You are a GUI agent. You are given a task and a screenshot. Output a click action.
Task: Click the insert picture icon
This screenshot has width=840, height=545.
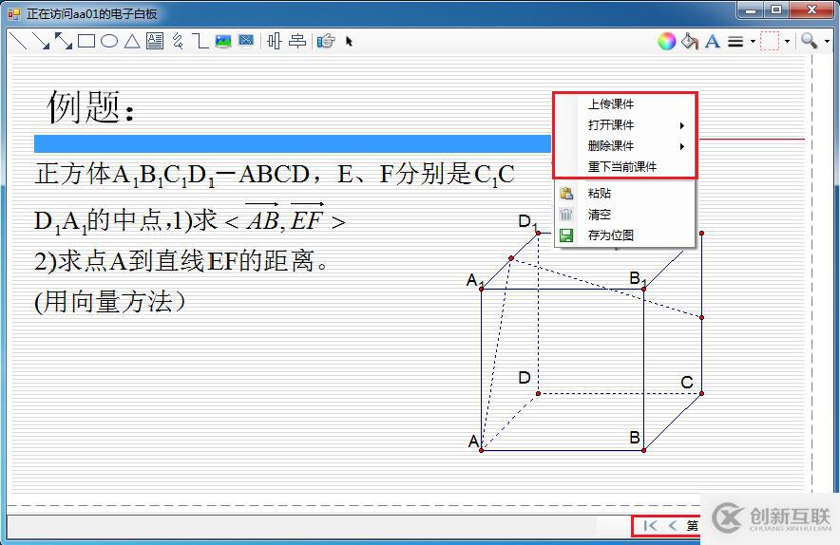pos(223,41)
